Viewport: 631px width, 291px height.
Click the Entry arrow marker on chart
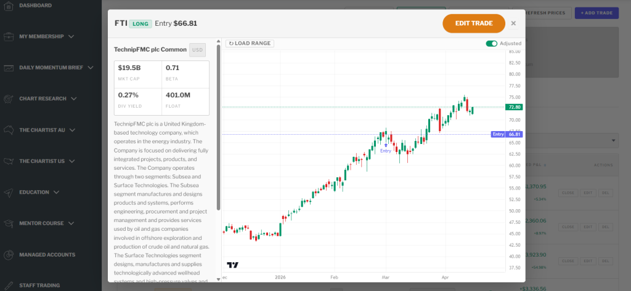click(x=386, y=145)
